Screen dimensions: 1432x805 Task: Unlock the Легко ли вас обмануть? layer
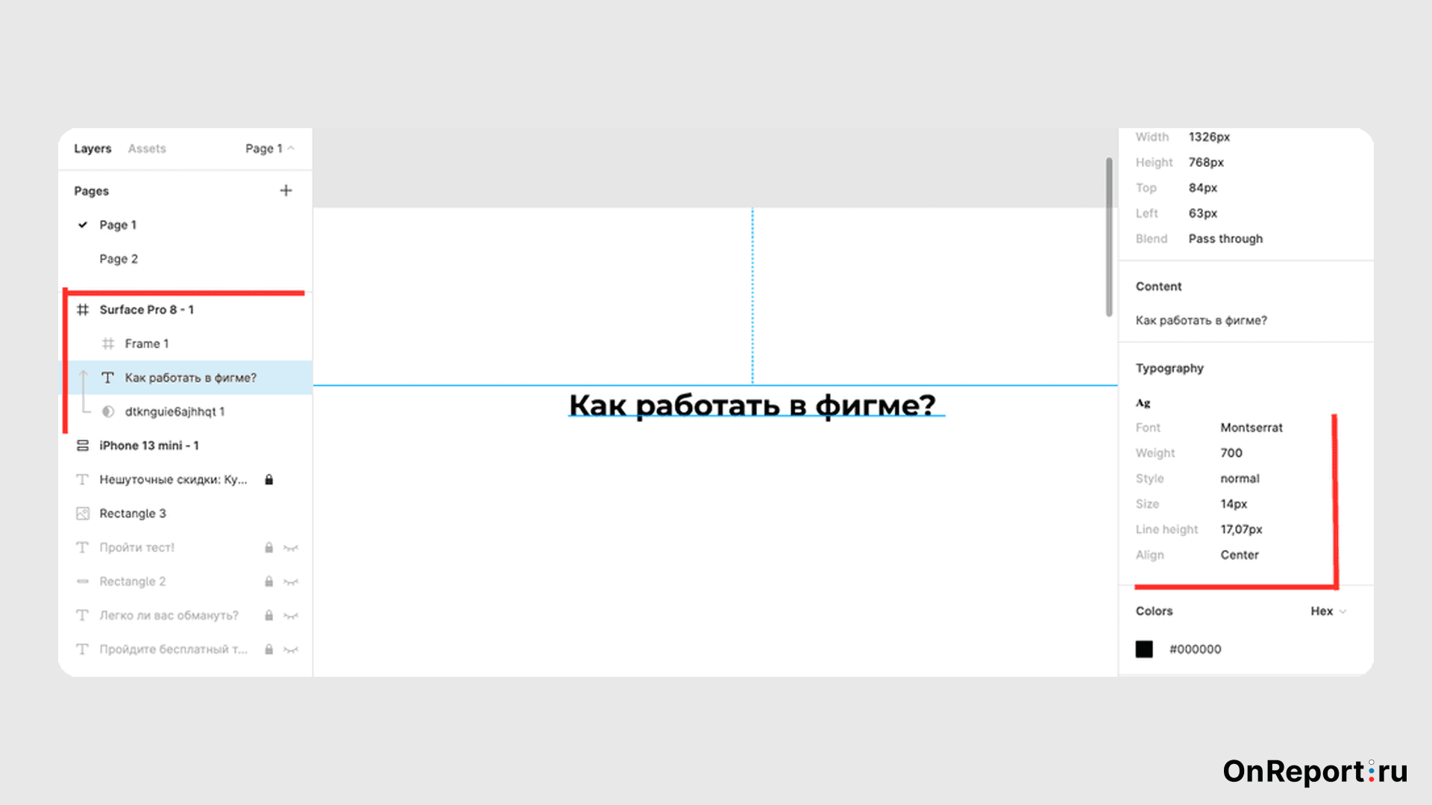[x=269, y=615]
